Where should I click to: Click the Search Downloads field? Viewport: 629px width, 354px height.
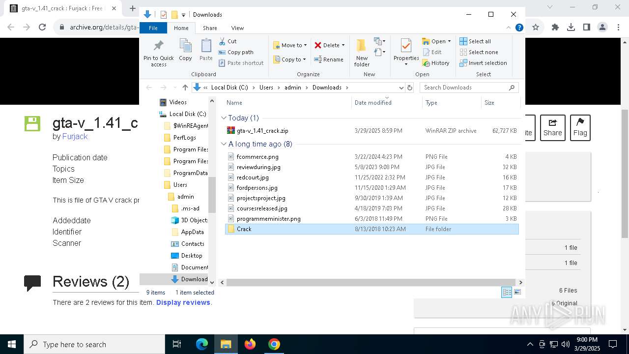tap(469, 88)
